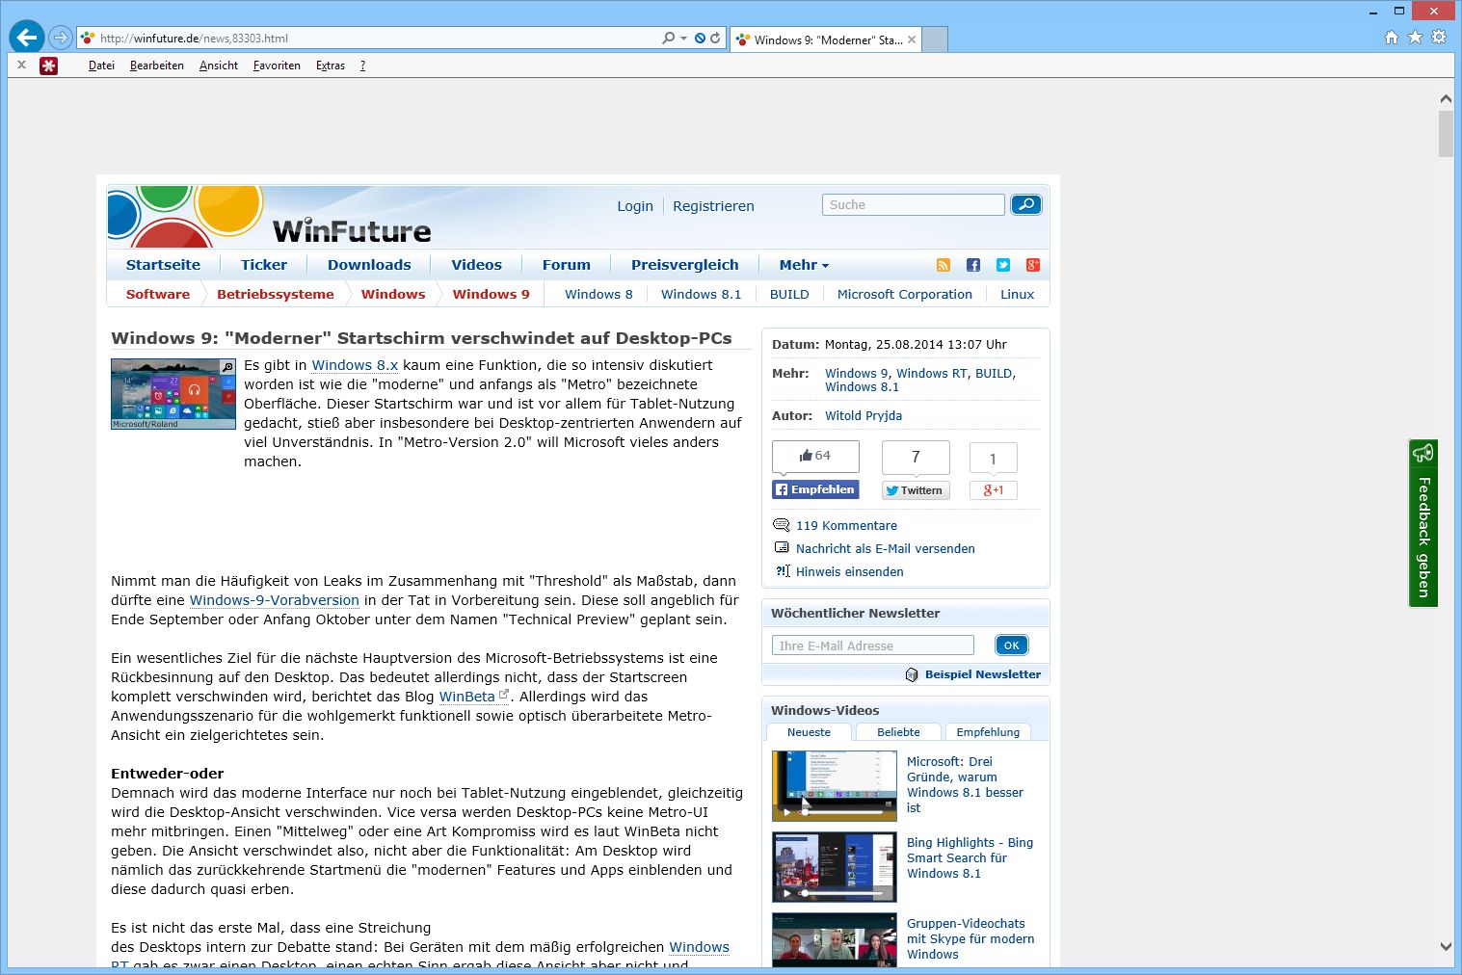Open the Facebook icon in navigation bar
This screenshot has height=975, width=1462.
click(x=973, y=265)
